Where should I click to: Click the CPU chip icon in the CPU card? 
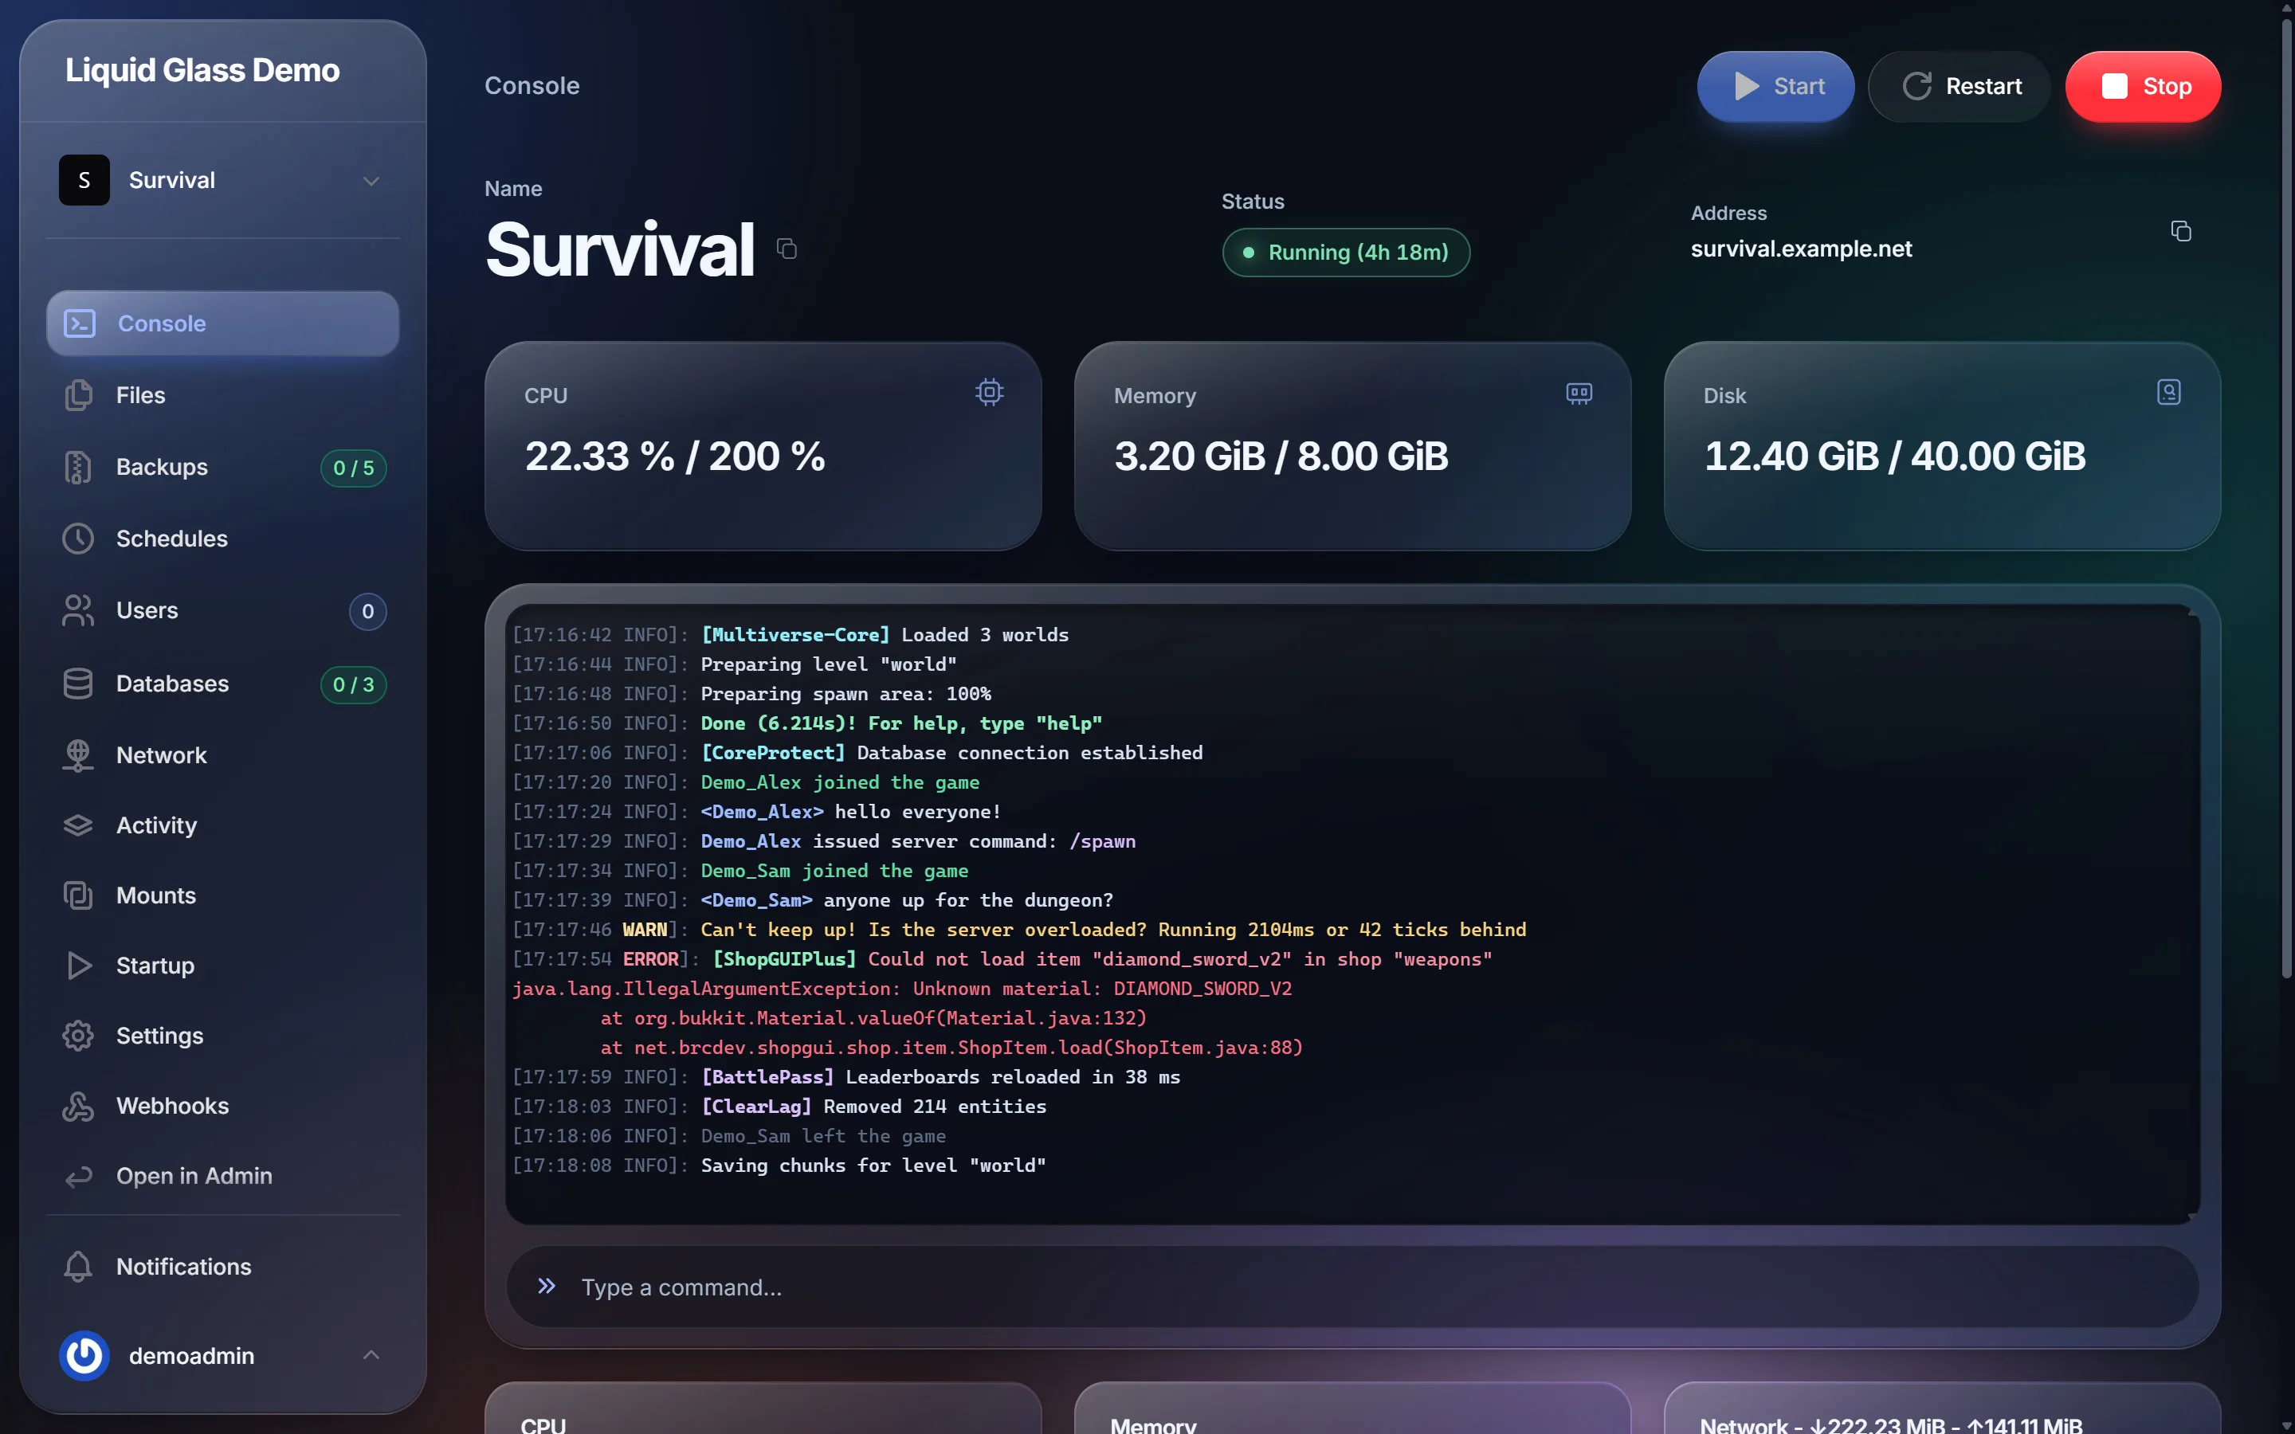point(989,392)
